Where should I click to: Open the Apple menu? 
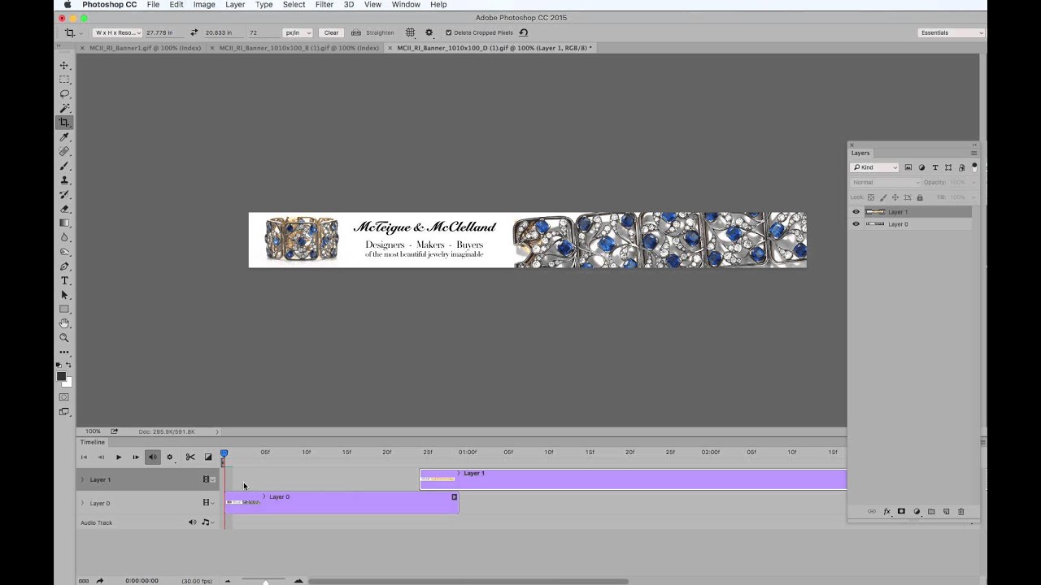coord(68,5)
